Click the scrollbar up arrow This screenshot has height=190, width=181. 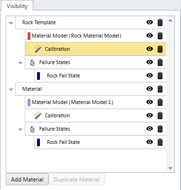(171, 20)
